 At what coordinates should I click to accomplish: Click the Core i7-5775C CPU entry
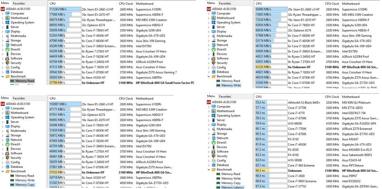pos(296,186)
